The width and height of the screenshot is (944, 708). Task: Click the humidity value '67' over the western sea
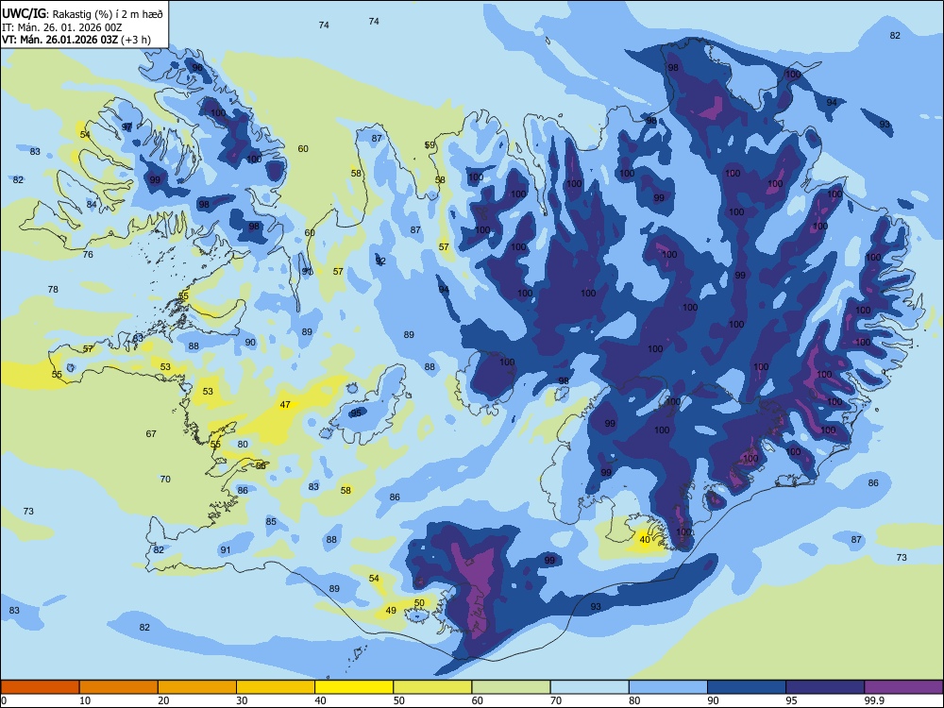pos(151,433)
